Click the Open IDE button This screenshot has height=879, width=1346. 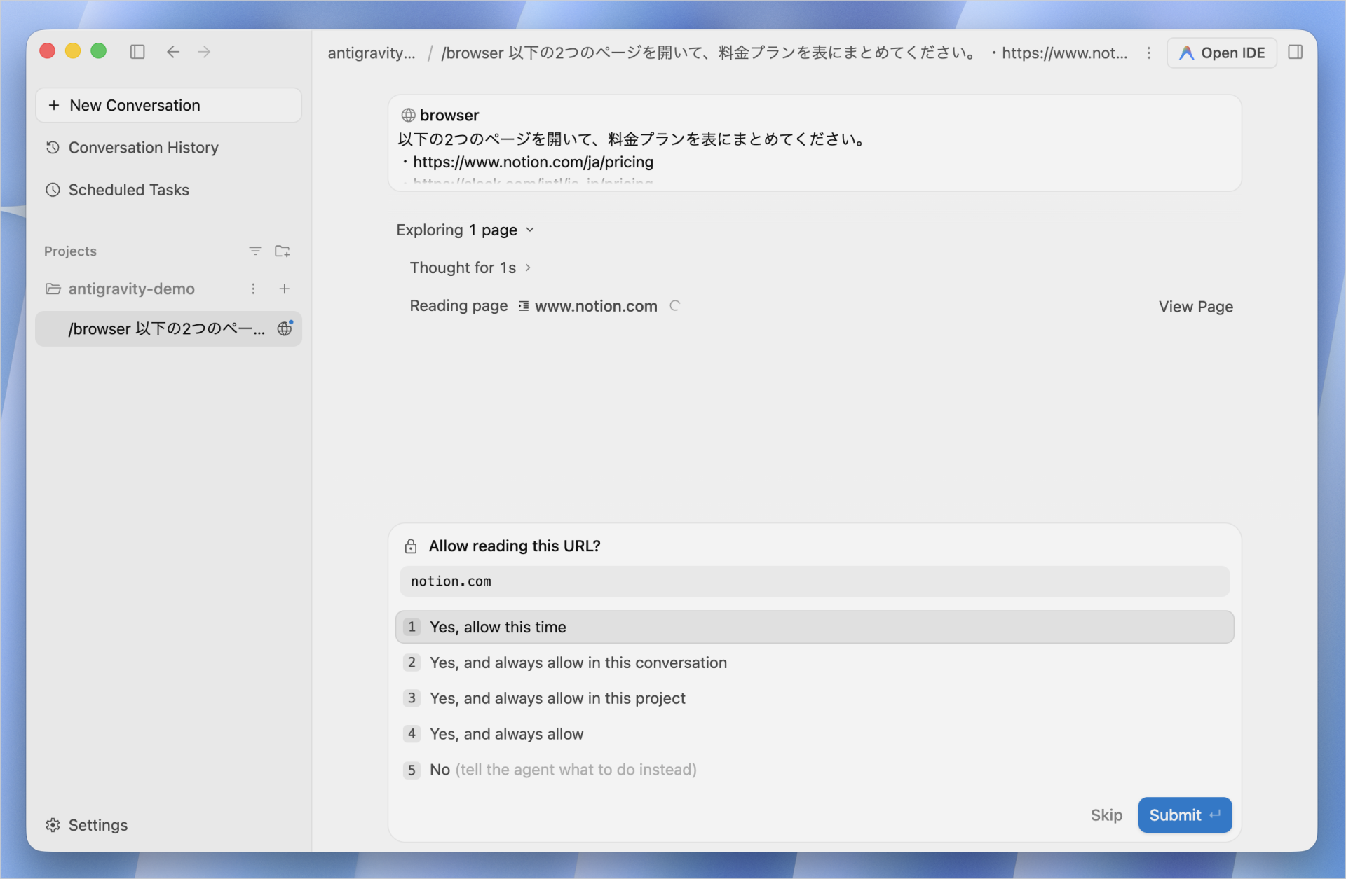coord(1221,53)
